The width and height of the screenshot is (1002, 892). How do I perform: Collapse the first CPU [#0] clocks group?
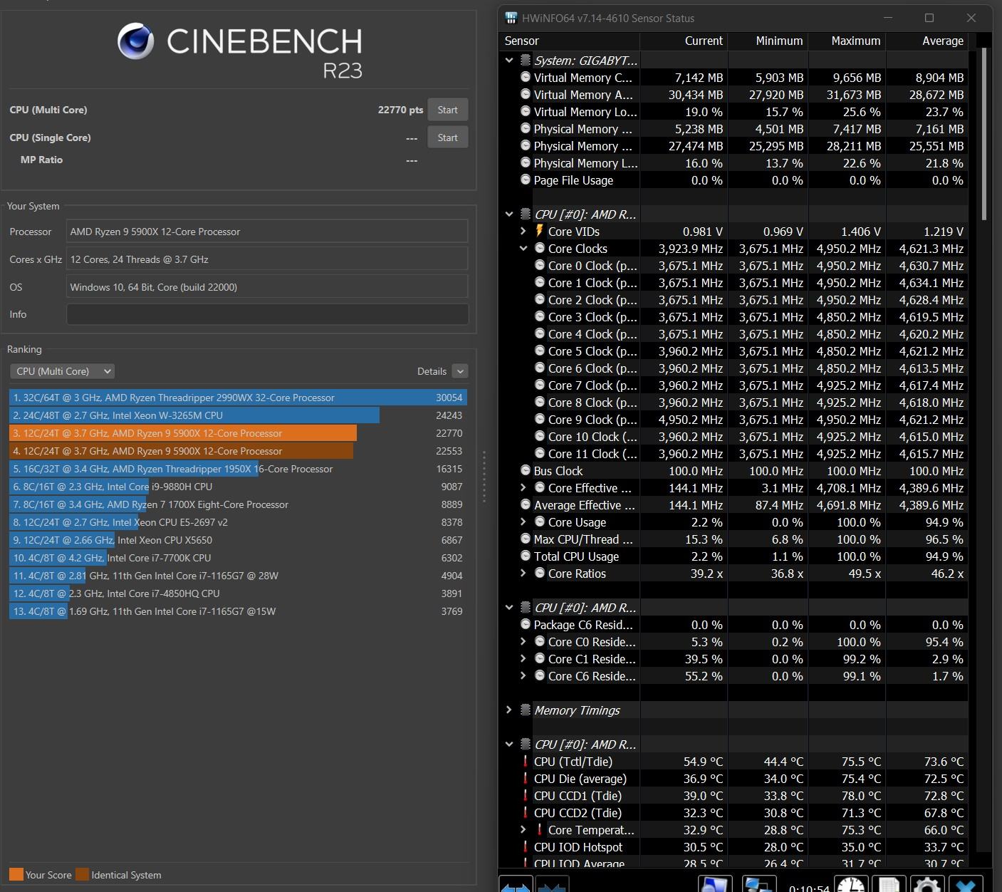(x=509, y=214)
